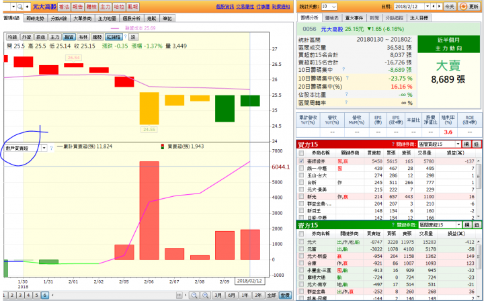This screenshot has width=484, height=301.
Task: Uncheck the 臺銀證券 checkbox
Action: point(301,161)
